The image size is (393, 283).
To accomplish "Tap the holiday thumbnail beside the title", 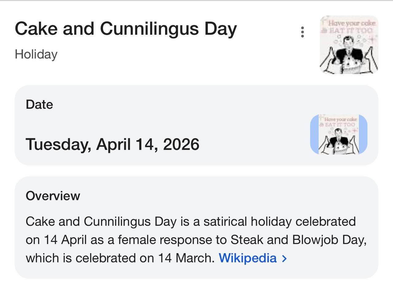I will (x=349, y=45).
